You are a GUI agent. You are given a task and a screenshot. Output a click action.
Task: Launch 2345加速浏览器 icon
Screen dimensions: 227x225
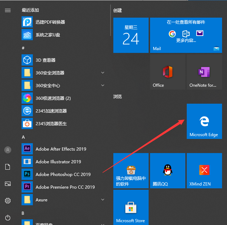coord(27,111)
